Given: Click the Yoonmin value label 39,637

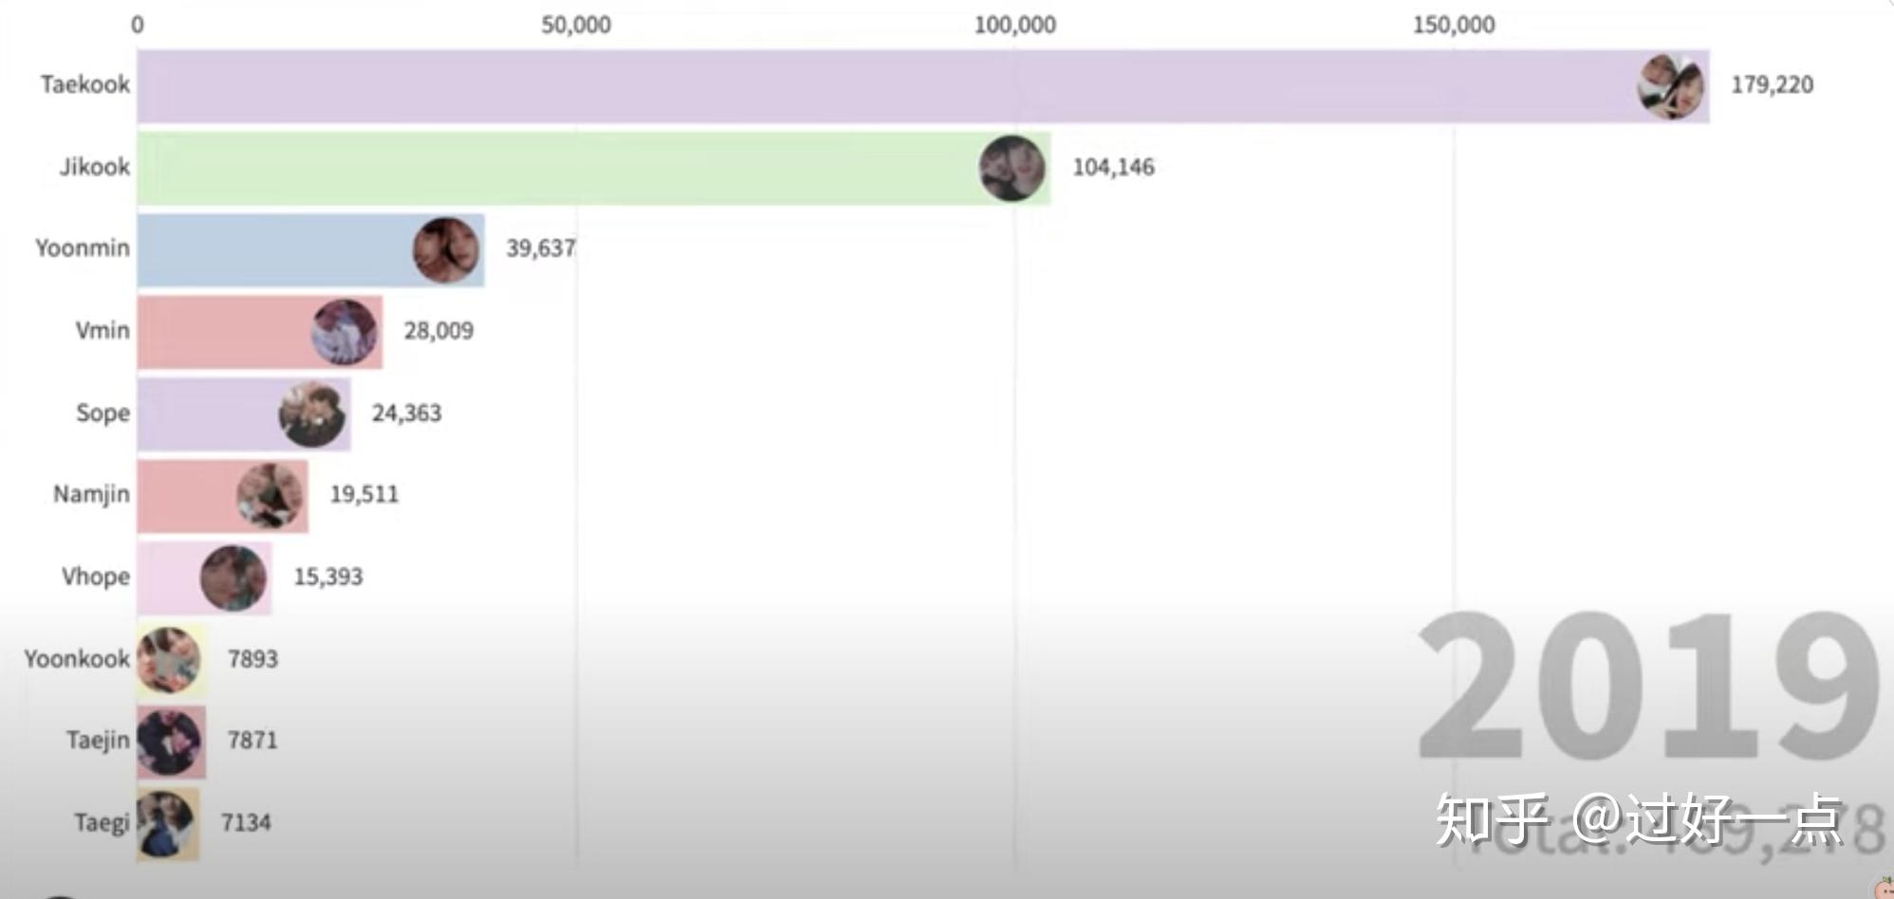Looking at the screenshot, I should (x=540, y=248).
